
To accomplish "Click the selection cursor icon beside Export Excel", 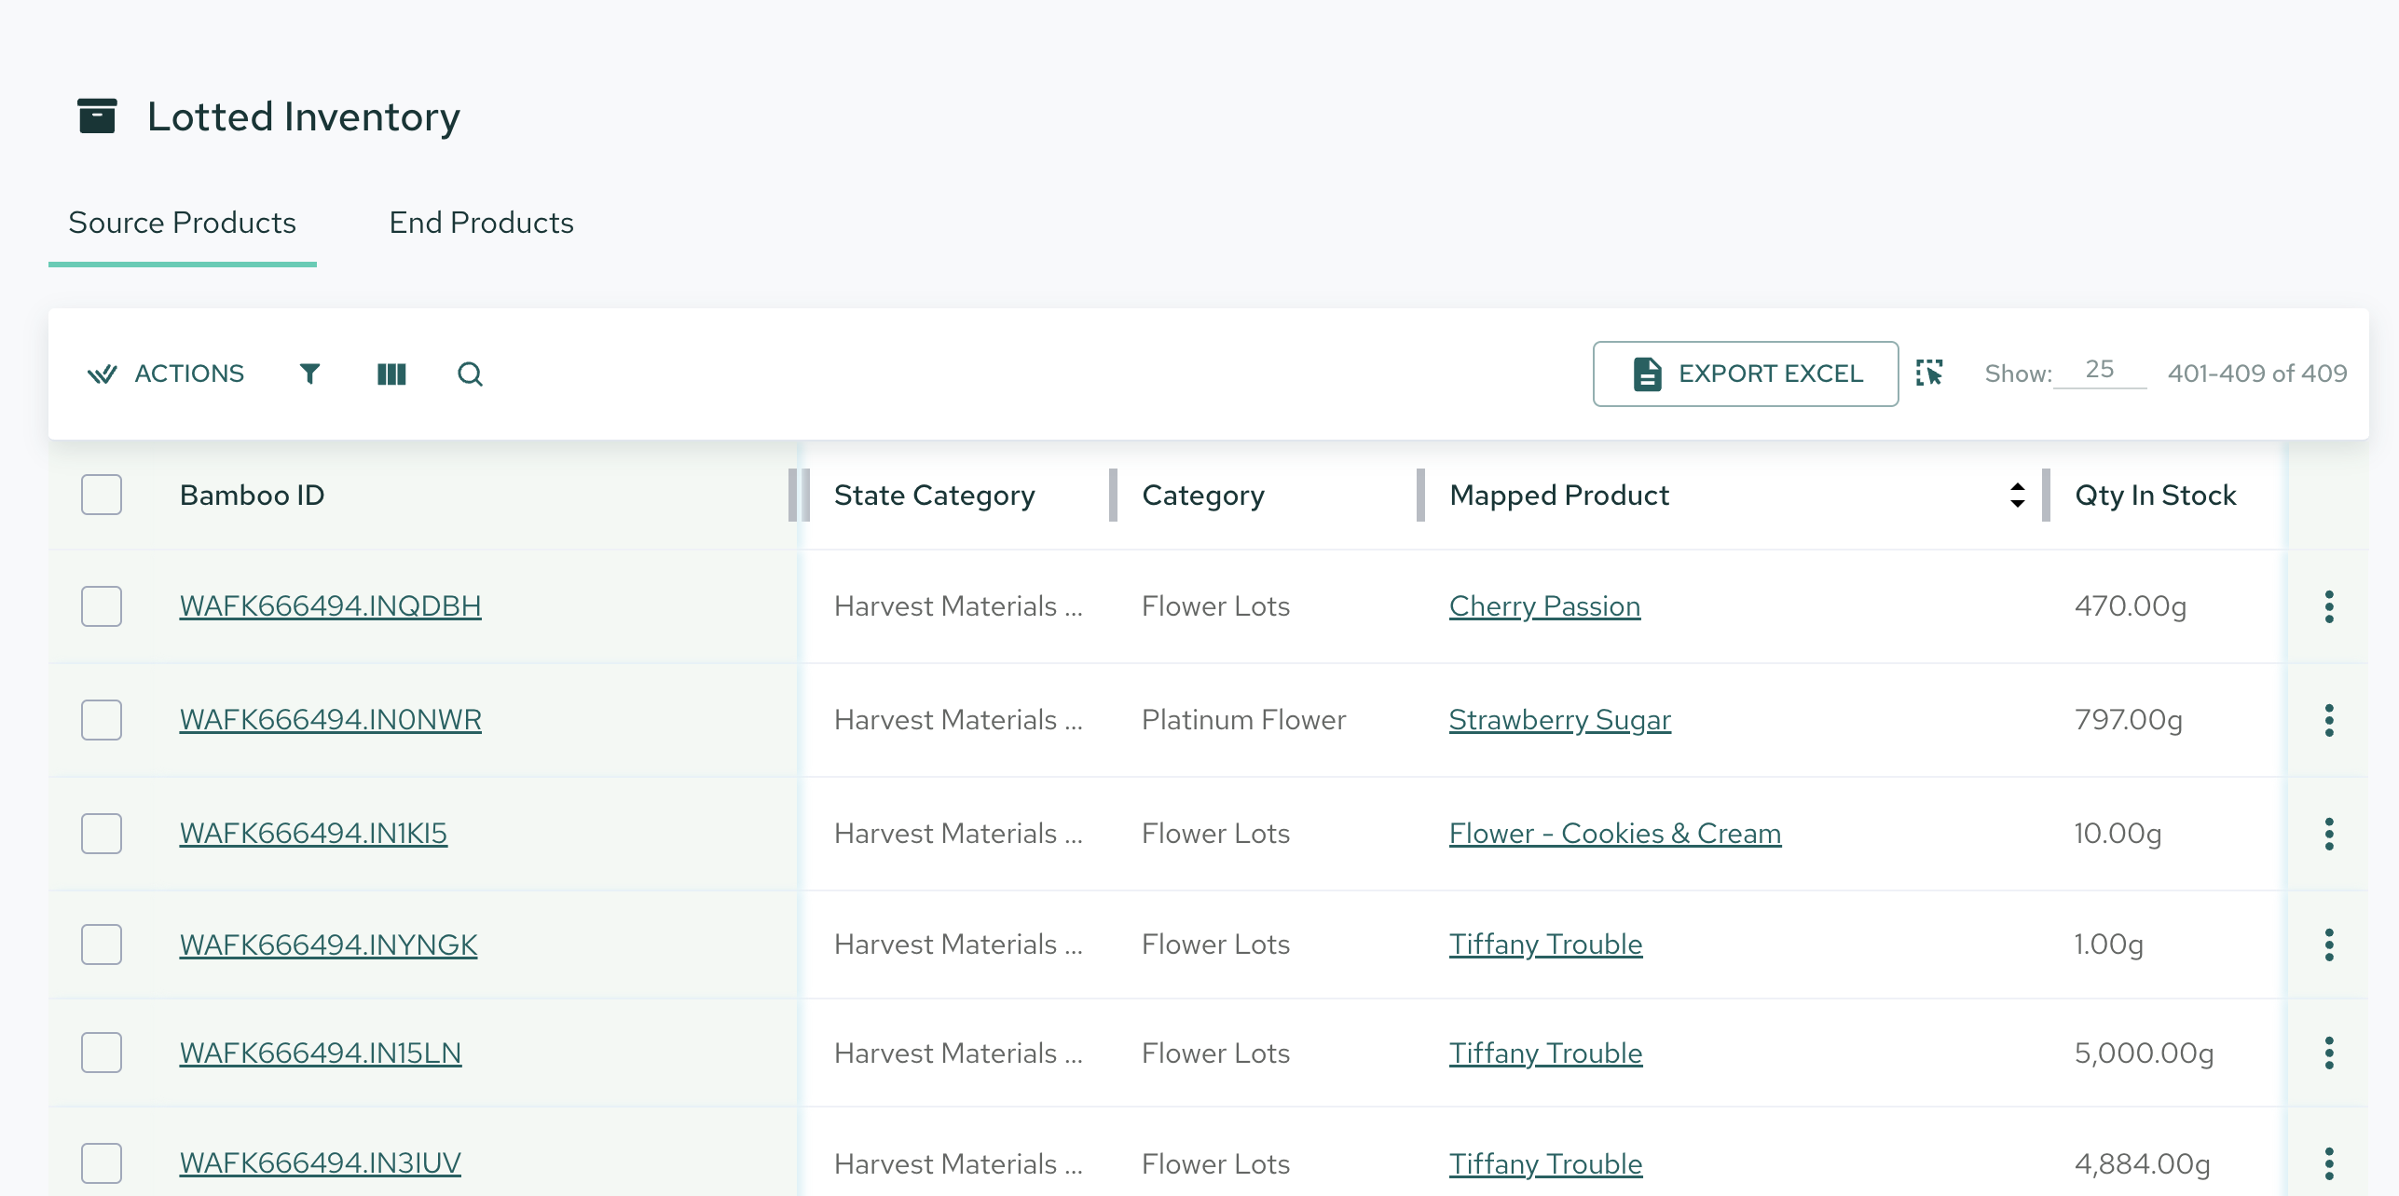I will [1929, 373].
